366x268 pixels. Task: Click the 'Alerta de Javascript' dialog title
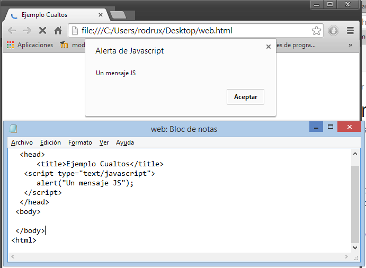pyautogui.click(x=130, y=51)
